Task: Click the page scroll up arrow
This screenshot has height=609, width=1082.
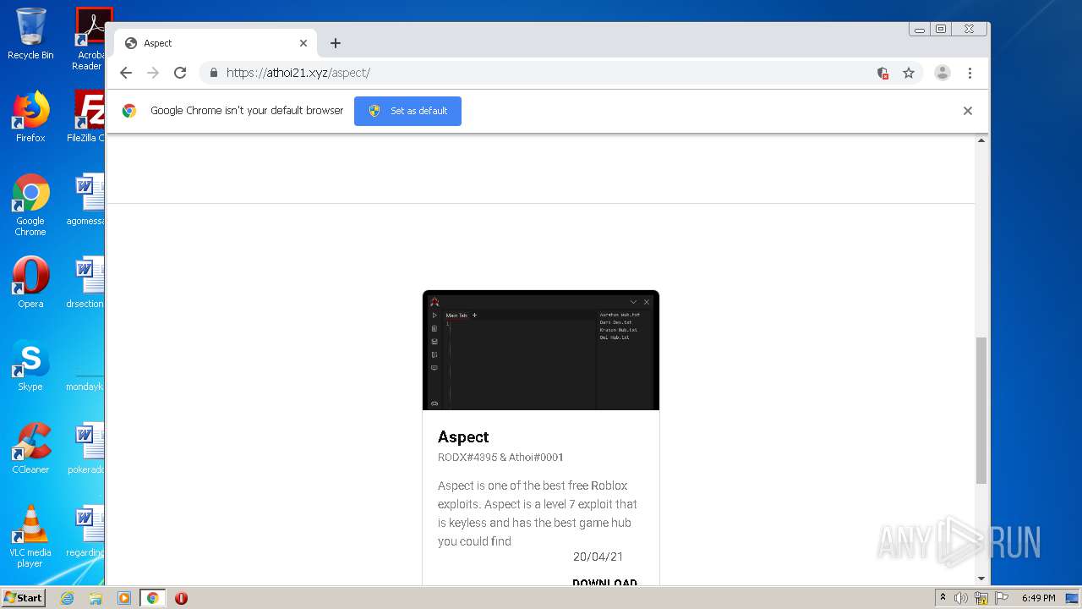Action: pos(981,140)
